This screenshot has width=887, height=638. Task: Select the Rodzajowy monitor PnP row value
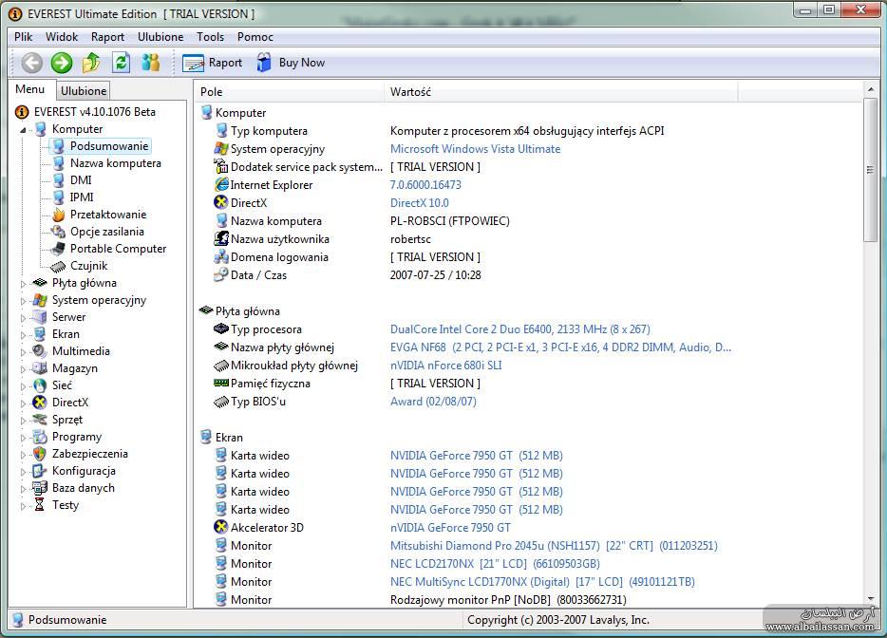508,599
